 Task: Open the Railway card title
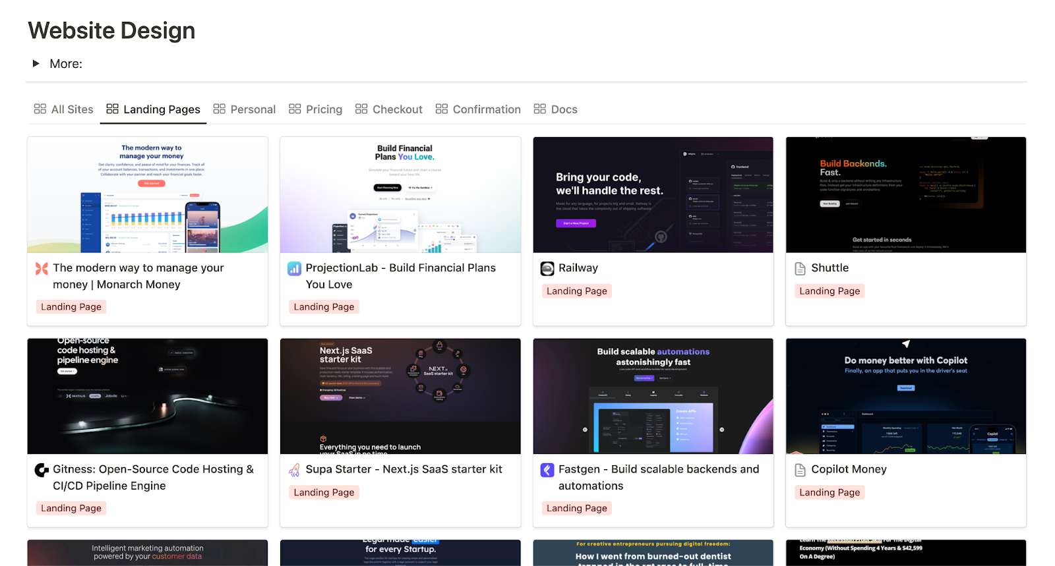point(578,268)
